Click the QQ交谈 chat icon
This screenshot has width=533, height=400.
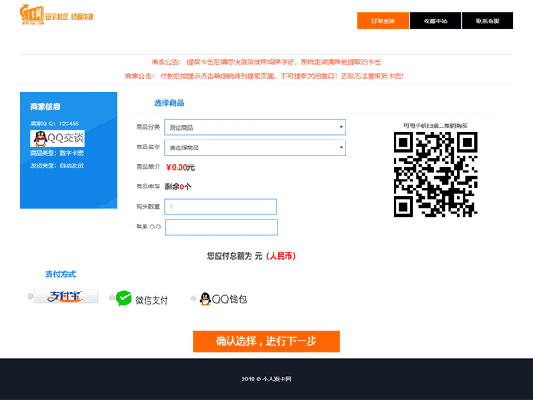(x=58, y=138)
